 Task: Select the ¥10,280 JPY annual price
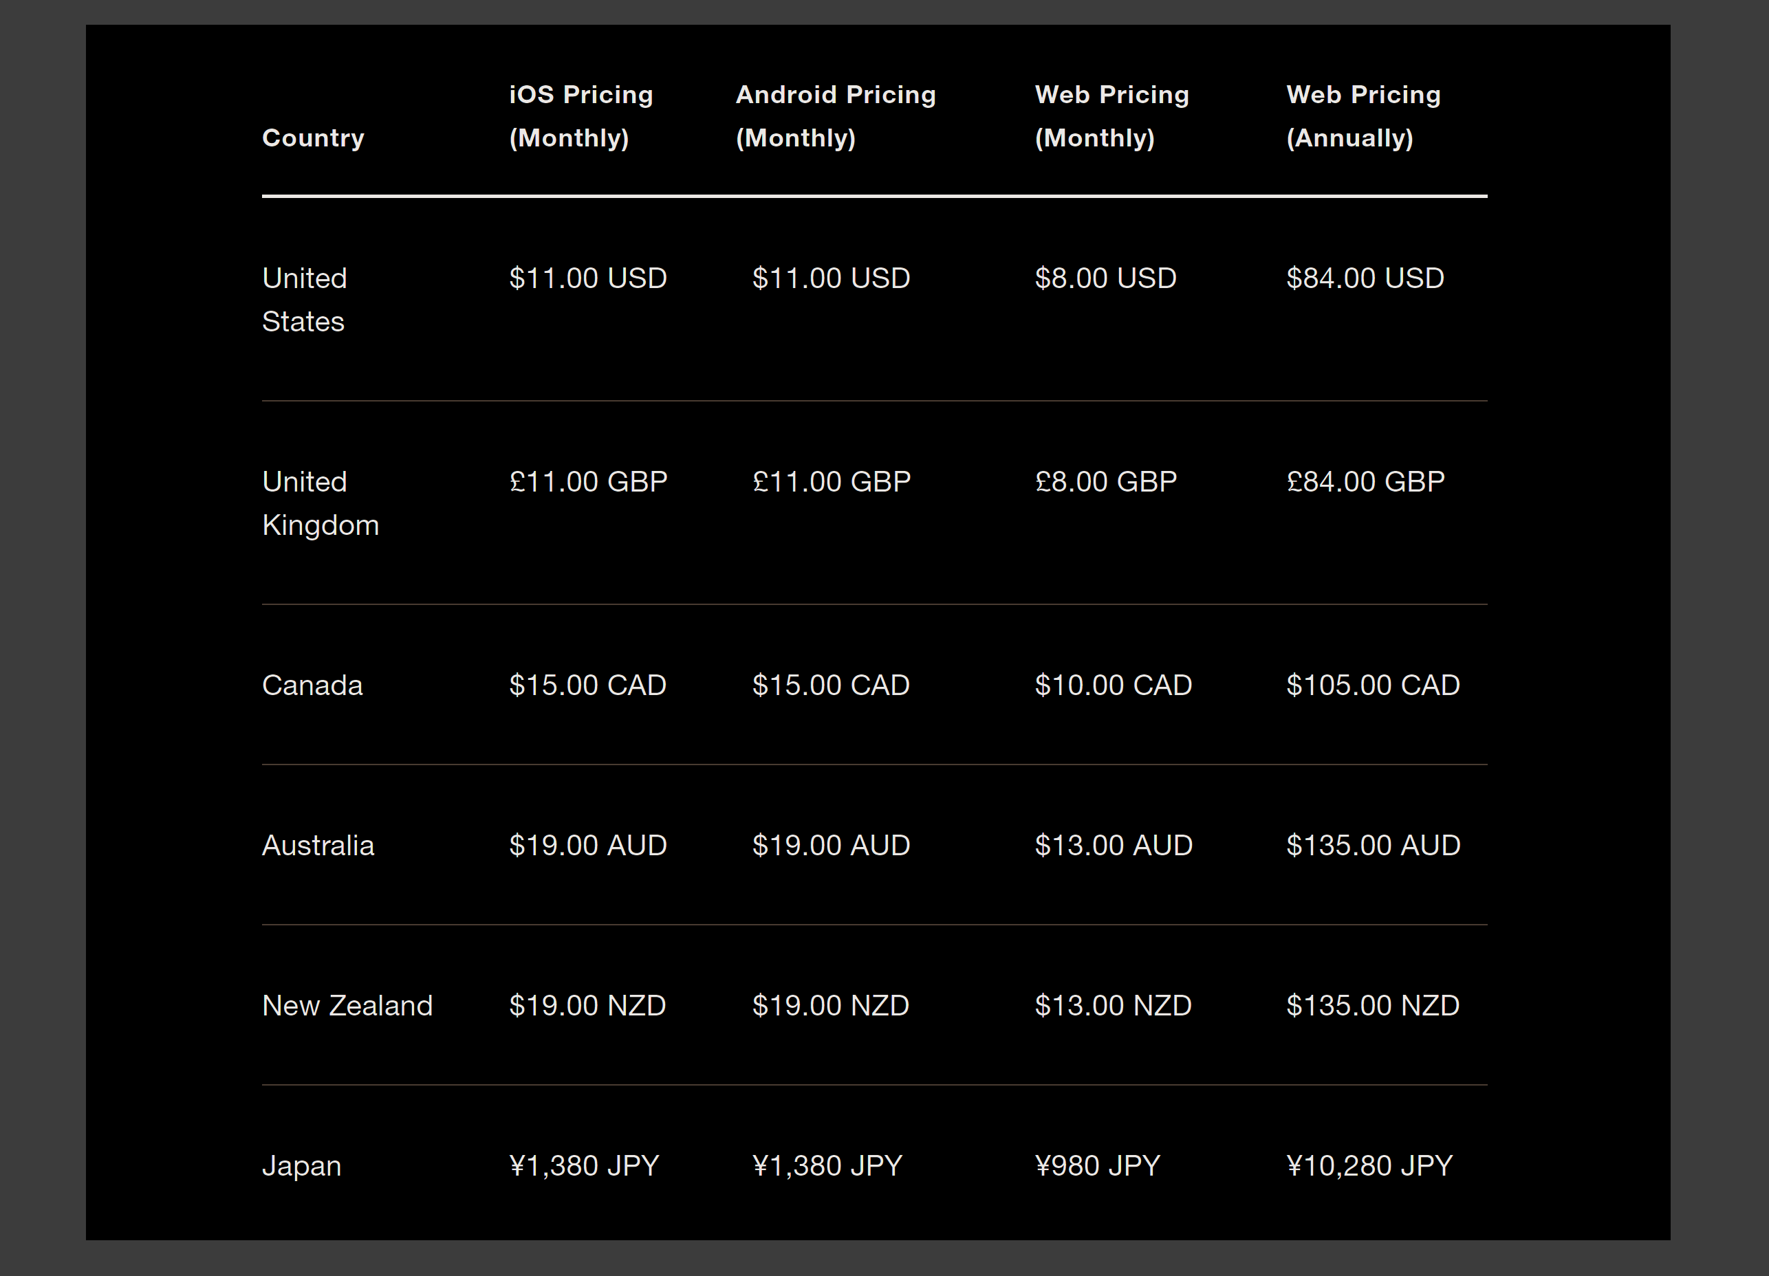pyautogui.click(x=1369, y=1166)
